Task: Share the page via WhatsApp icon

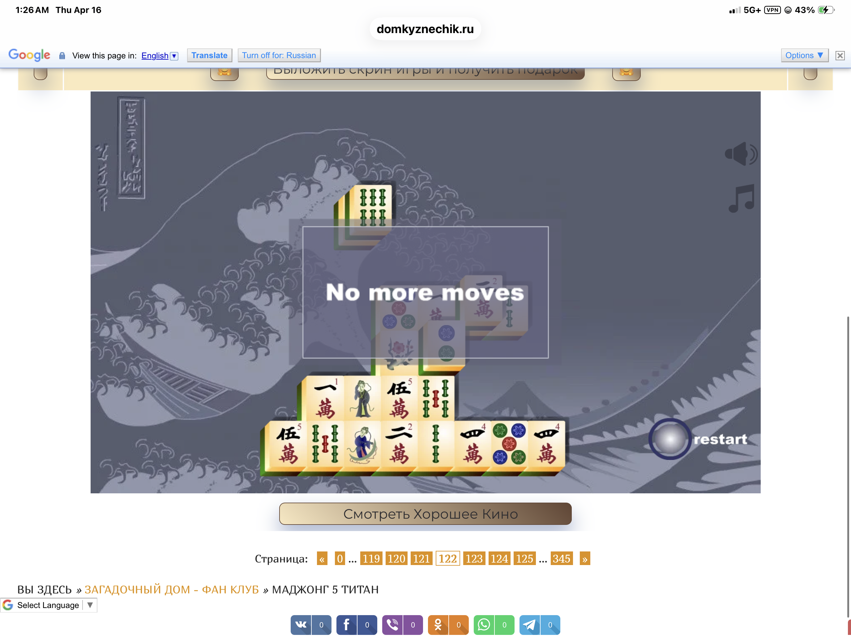Action: pos(484,624)
